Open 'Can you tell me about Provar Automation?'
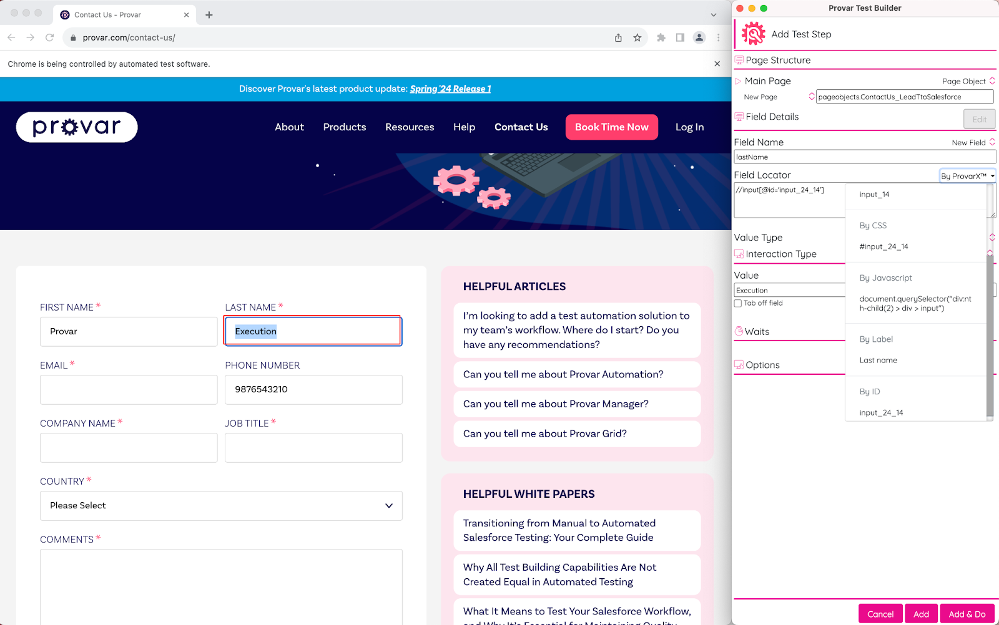999x625 pixels. pyautogui.click(x=577, y=374)
